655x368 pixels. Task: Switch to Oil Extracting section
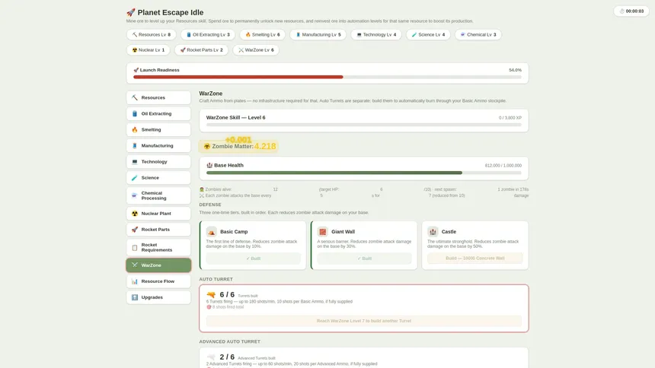tap(158, 113)
